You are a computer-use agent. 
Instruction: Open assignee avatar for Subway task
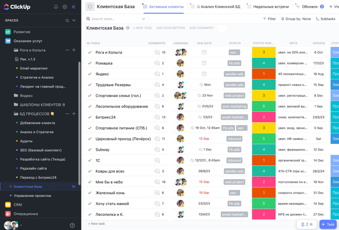180,150
